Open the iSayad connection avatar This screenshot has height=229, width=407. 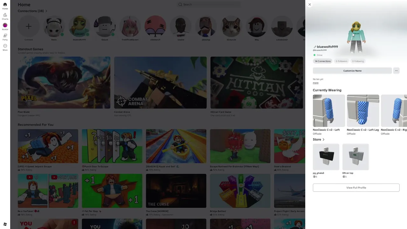105,26
